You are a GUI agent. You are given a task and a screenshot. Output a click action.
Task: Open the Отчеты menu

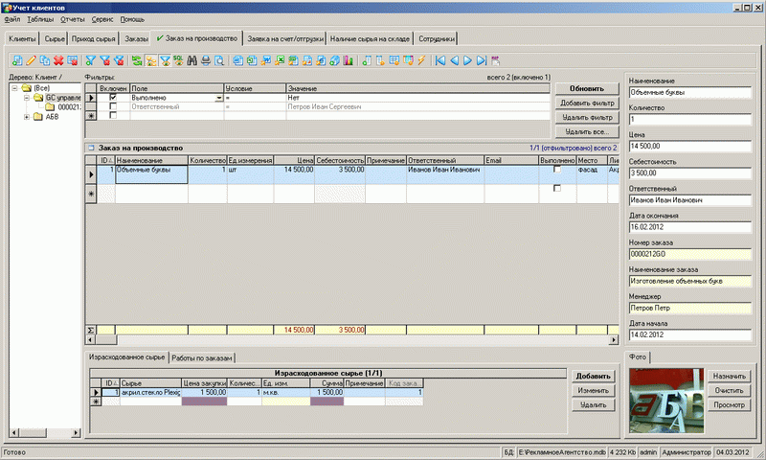72,19
